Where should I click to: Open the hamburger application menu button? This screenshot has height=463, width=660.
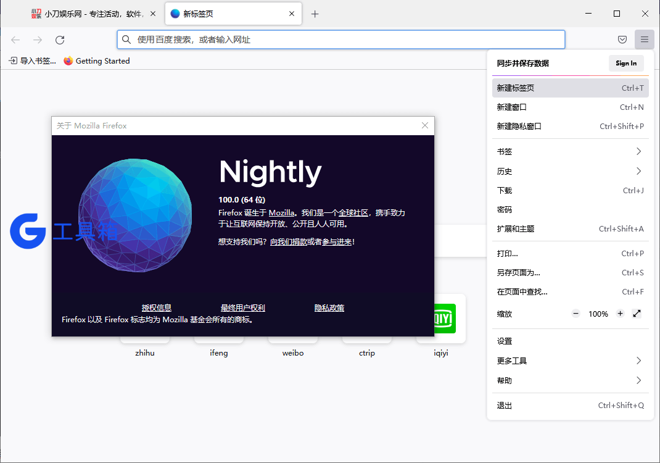(644, 40)
